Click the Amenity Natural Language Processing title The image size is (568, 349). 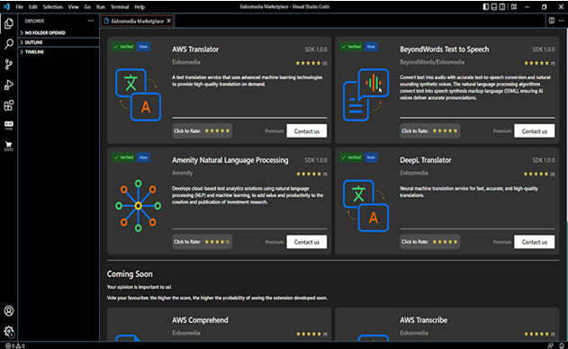[230, 160]
